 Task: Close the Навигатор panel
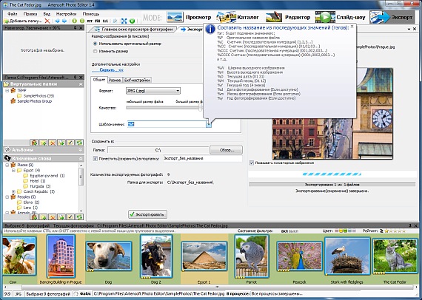pyautogui.click(x=81, y=27)
